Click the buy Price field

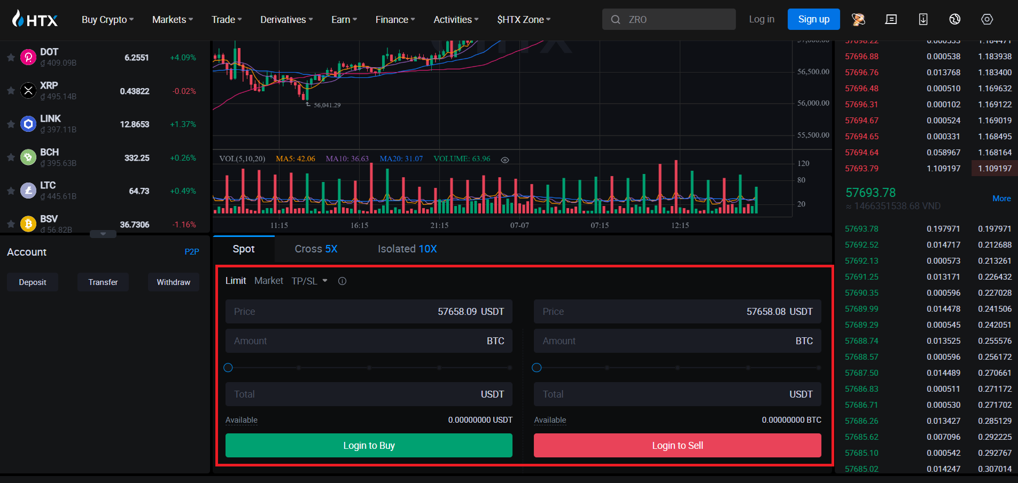click(369, 312)
